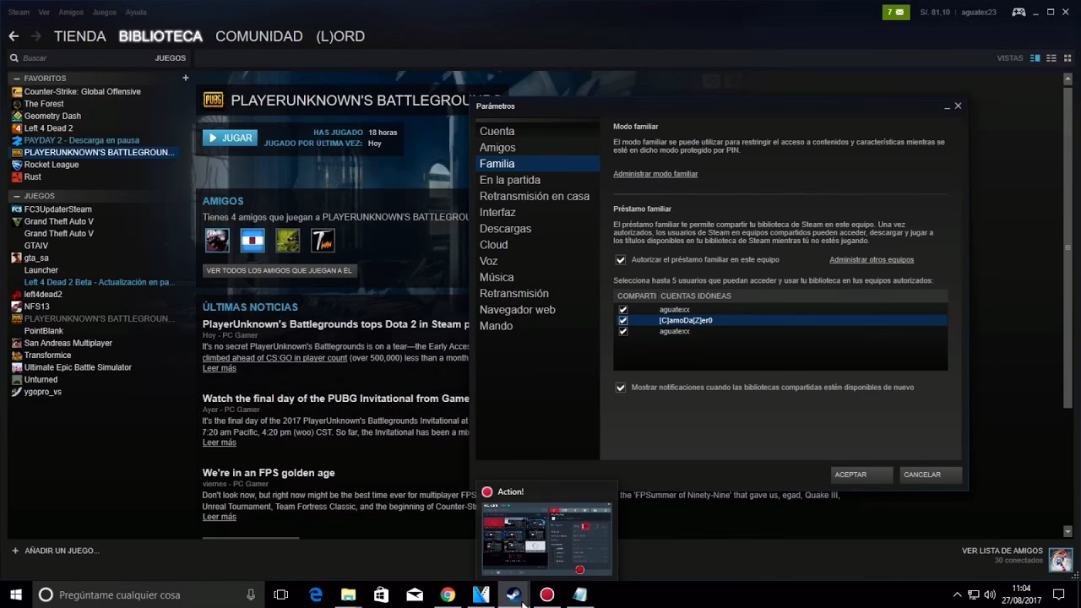1081x608 pixels.
Task: Open Task View on the taskbar
Action: [281, 594]
